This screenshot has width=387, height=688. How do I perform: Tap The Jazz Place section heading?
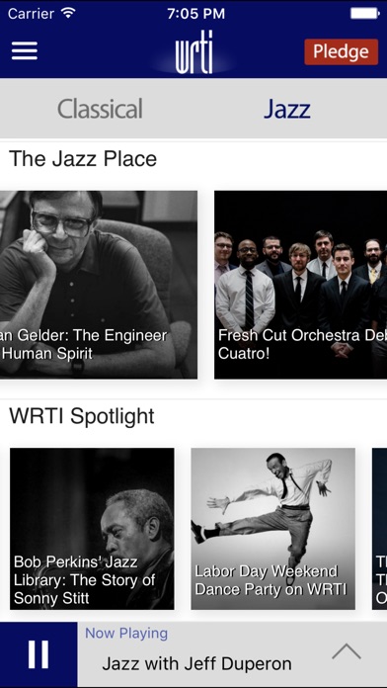pyautogui.click(x=83, y=158)
